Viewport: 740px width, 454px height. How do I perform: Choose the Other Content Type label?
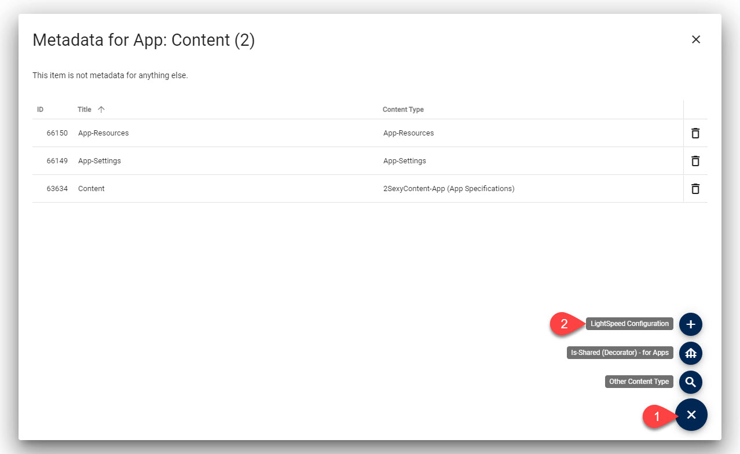click(x=639, y=382)
